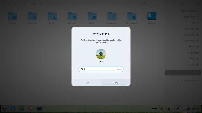This screenshot has width=202, height=113.
Task: Select Videos in Files sidebar
Action: [x=183, y=59]
